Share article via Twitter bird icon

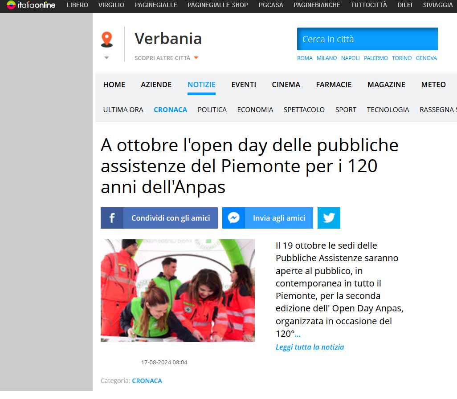329,218
